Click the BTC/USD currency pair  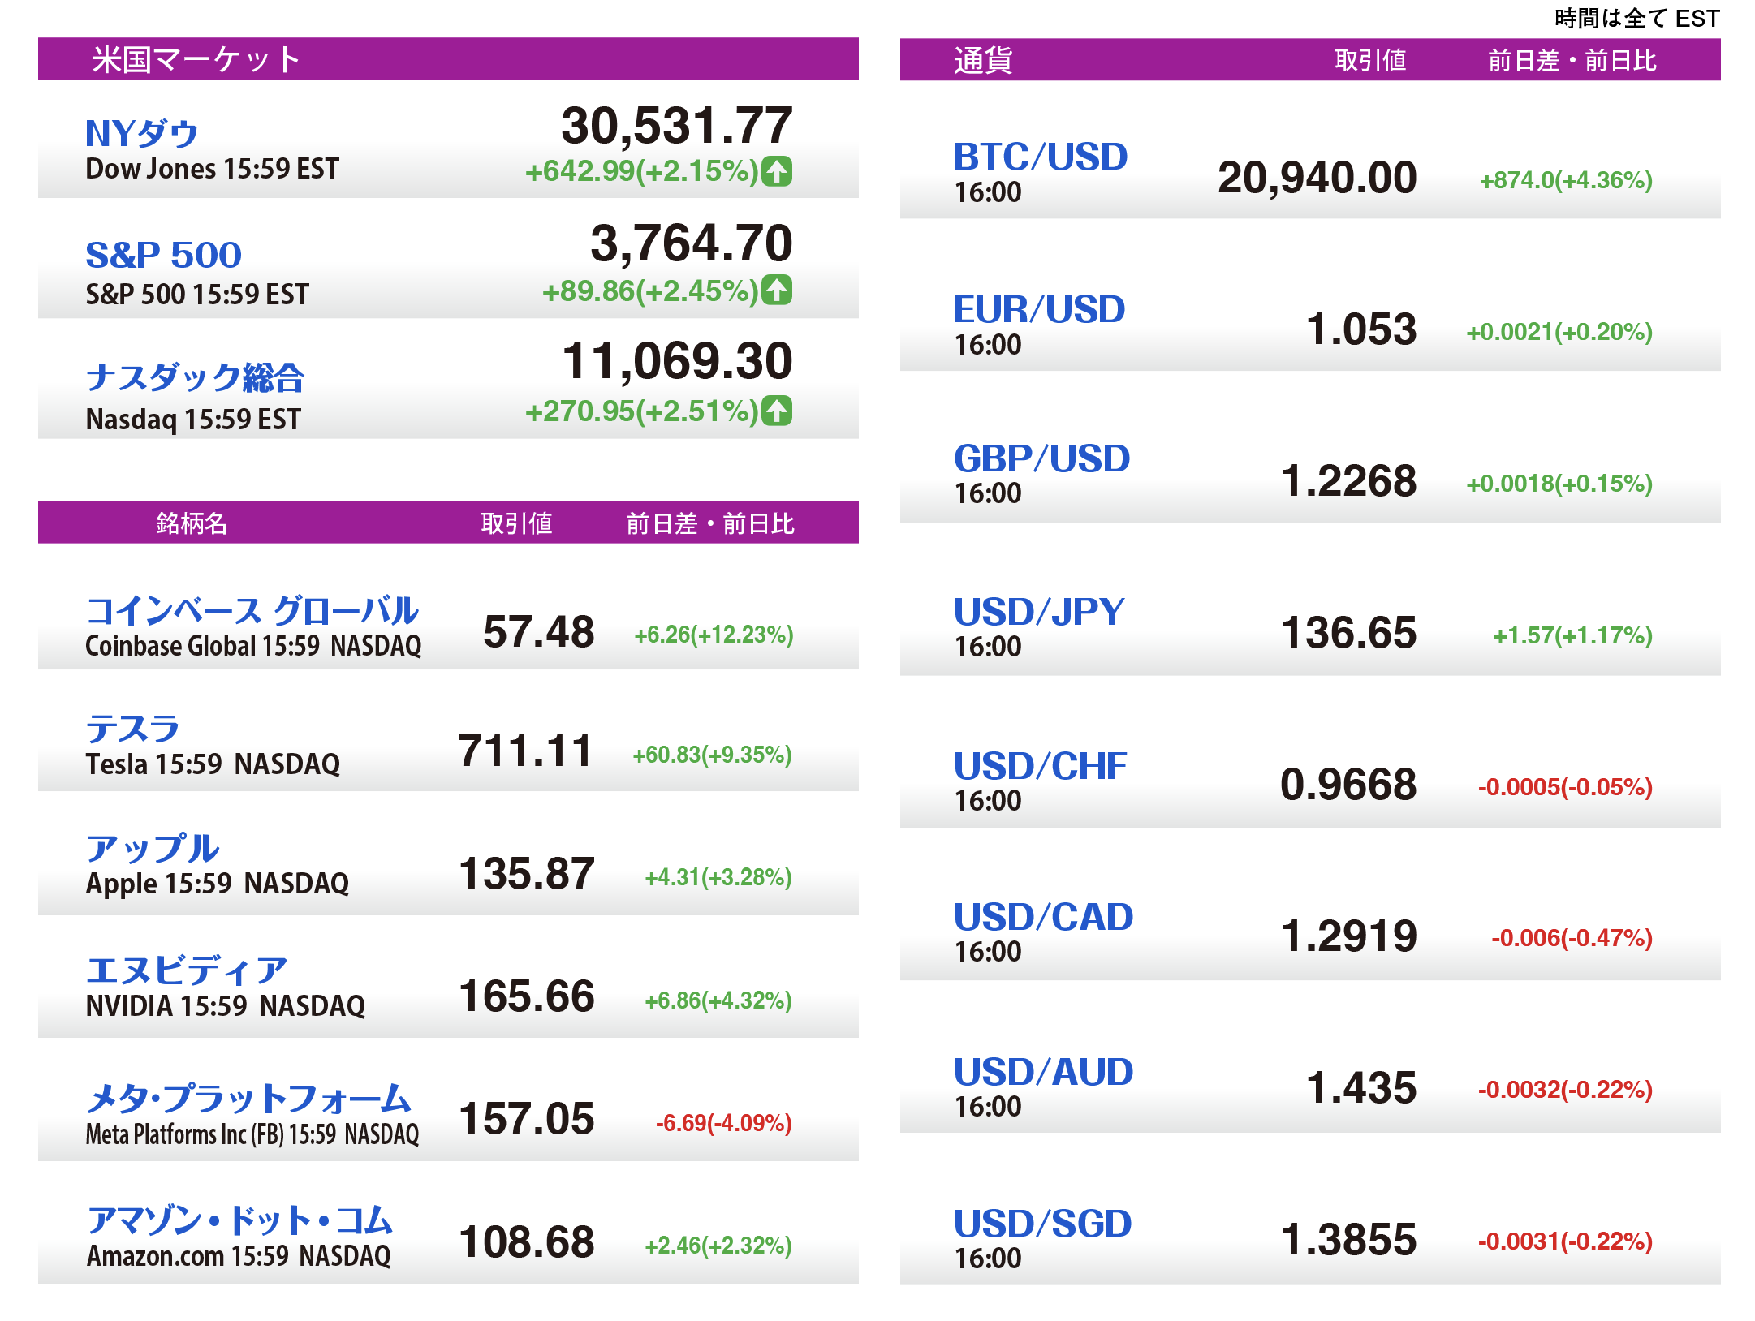pyautogui.click(x=1040, y=157)
